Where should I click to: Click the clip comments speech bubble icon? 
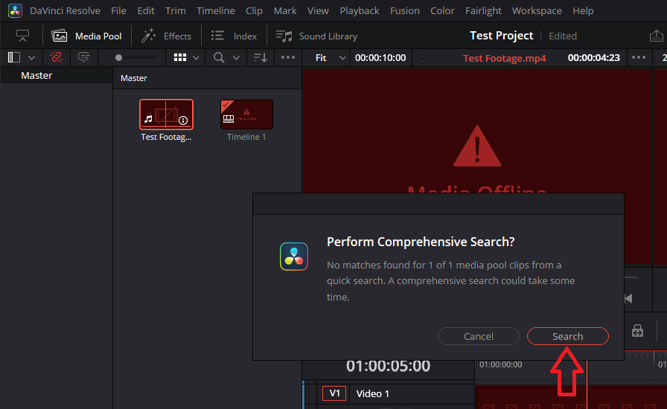(x=84, y=57)
